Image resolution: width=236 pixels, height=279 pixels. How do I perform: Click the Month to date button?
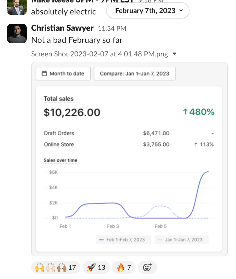tap(63, 74)
